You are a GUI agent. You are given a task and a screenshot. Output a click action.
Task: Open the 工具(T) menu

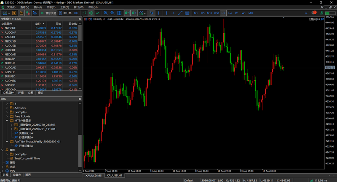64,7
